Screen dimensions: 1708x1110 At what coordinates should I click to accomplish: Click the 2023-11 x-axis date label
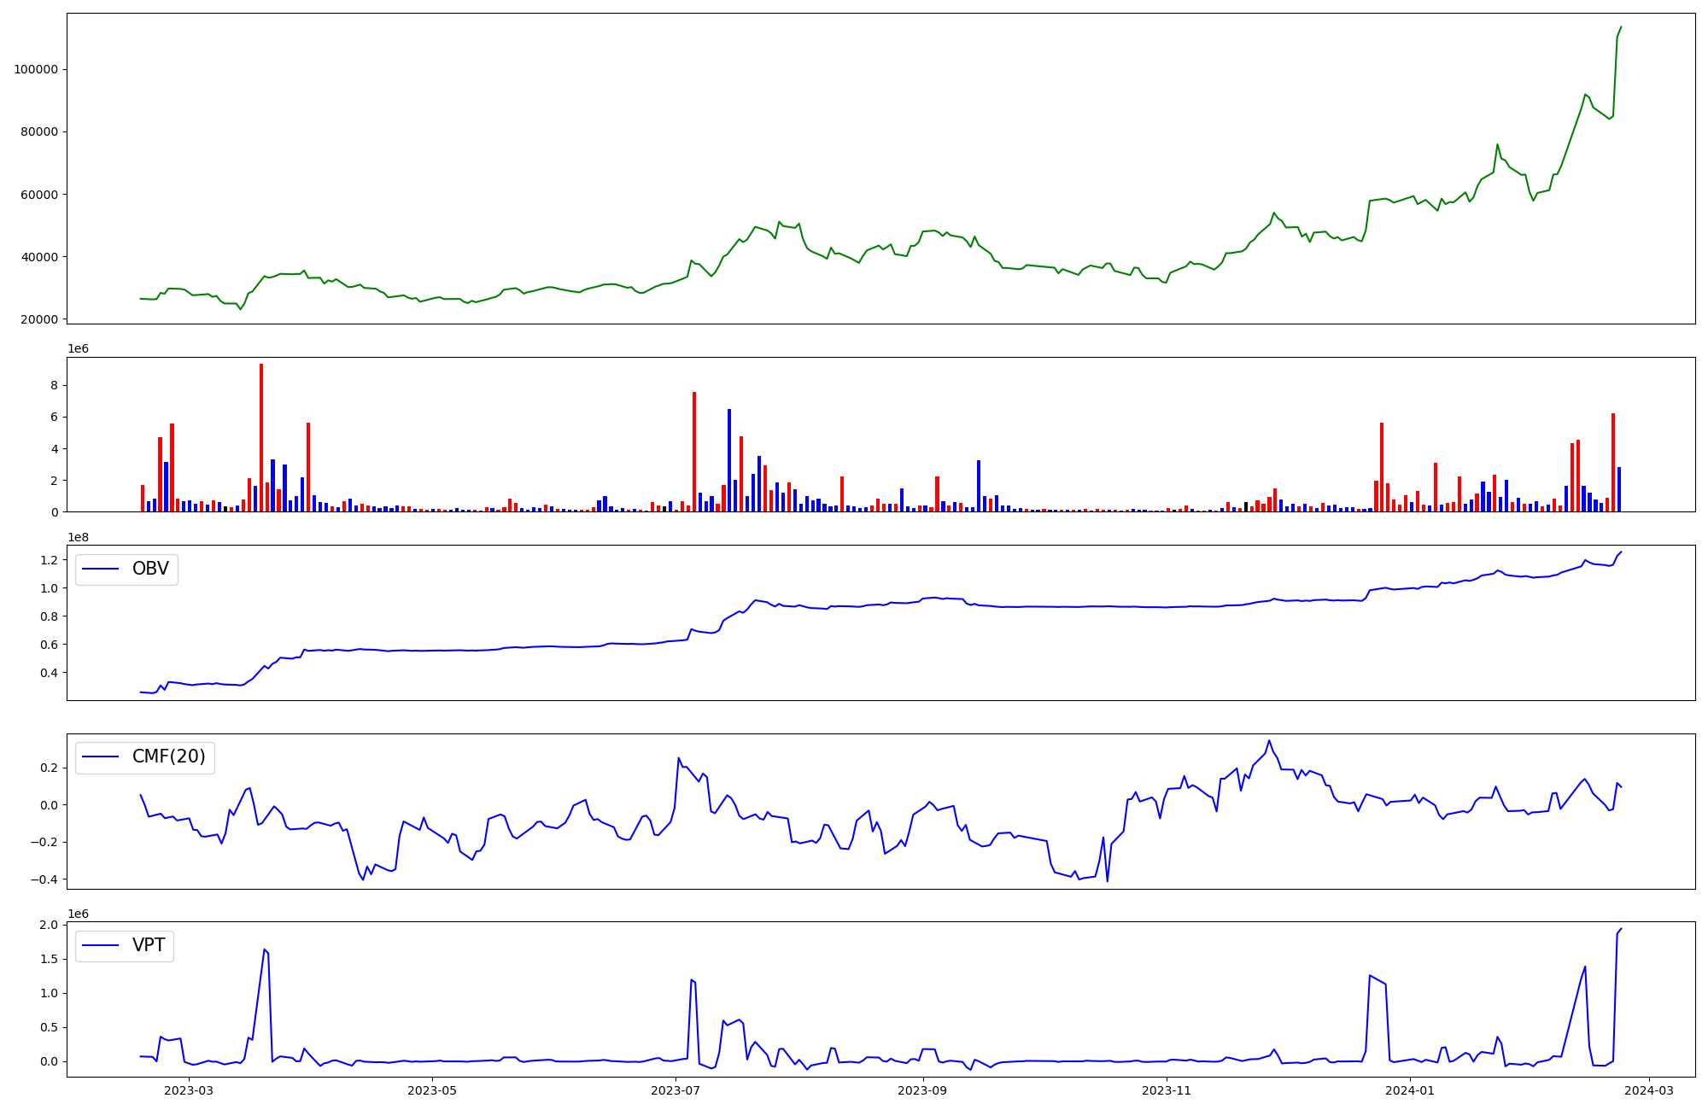(1167, 1090)
